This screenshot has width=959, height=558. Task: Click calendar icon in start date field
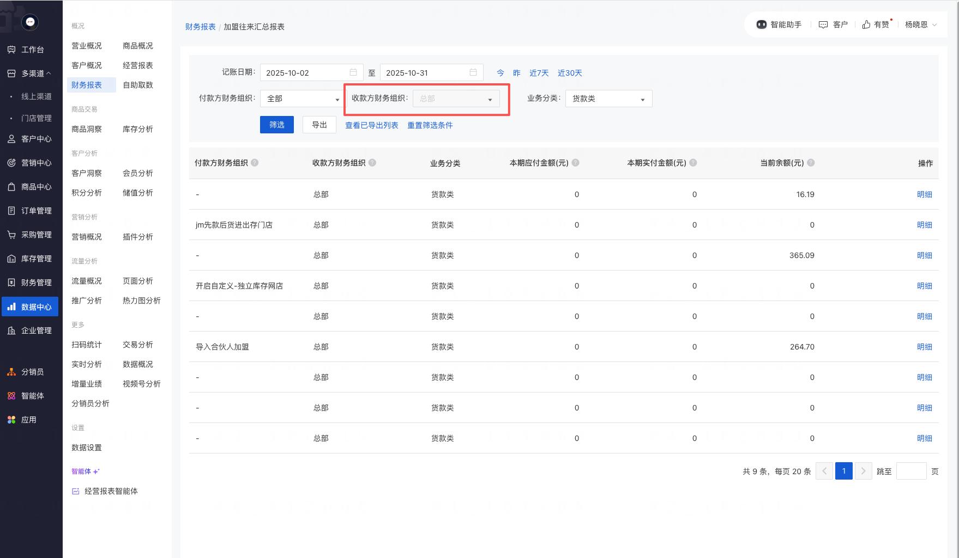click(353, 72)
